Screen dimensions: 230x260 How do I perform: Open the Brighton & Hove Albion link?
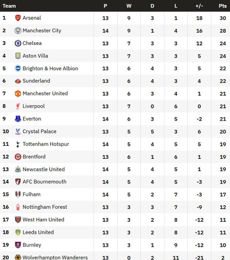[x=50, y=69]
